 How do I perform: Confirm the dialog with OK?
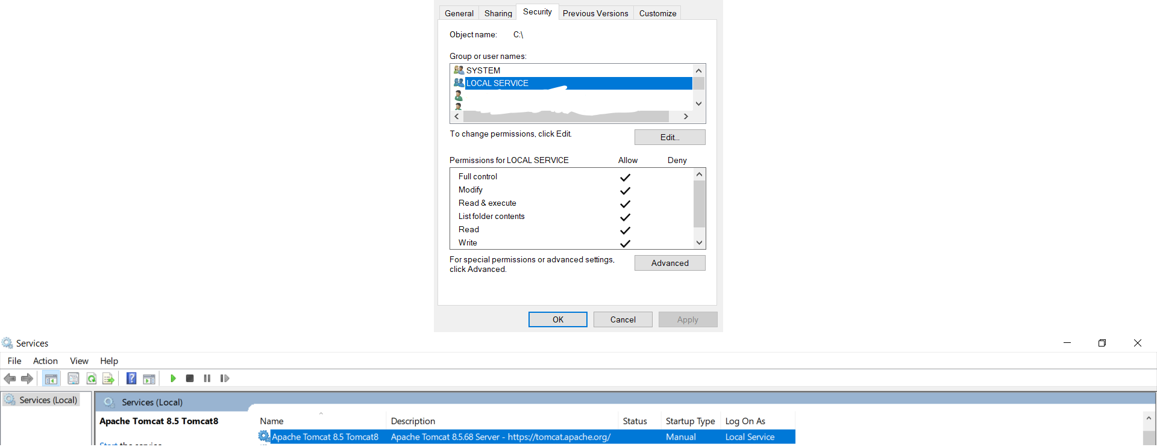(558, 319)
